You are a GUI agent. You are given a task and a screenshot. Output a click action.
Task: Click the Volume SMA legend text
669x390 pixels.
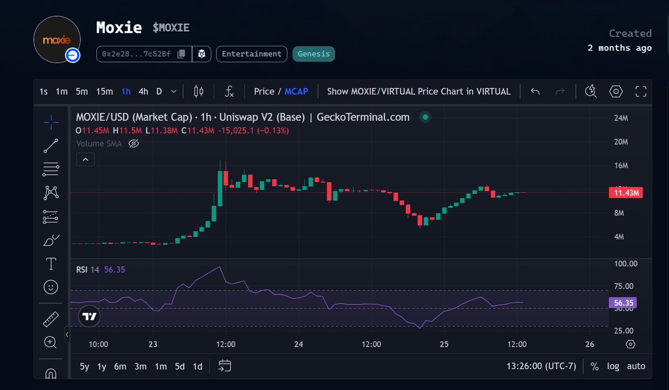[98, 144]
